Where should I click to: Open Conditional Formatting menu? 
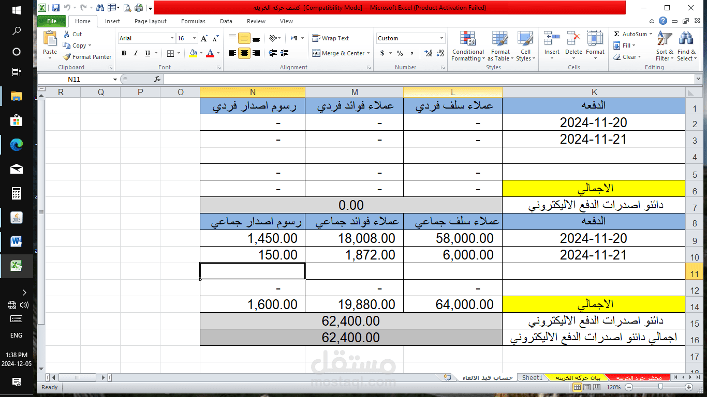tap(468, 47)
